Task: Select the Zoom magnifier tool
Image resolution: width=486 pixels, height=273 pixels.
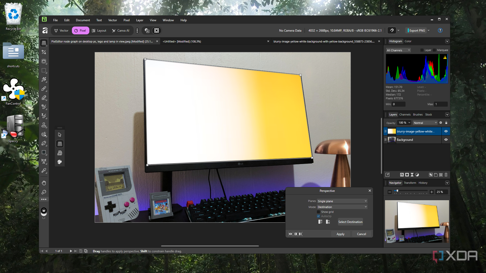Action: (44, 192)
